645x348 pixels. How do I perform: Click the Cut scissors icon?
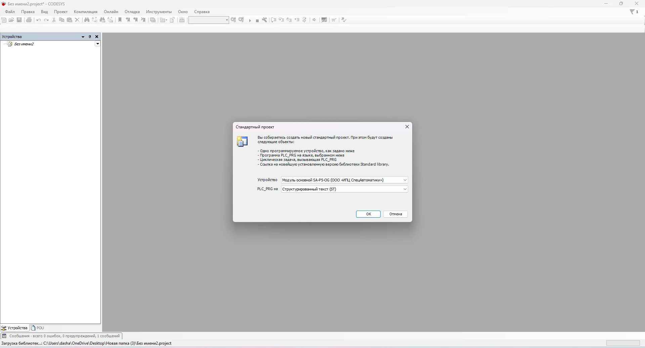(54, 20)
